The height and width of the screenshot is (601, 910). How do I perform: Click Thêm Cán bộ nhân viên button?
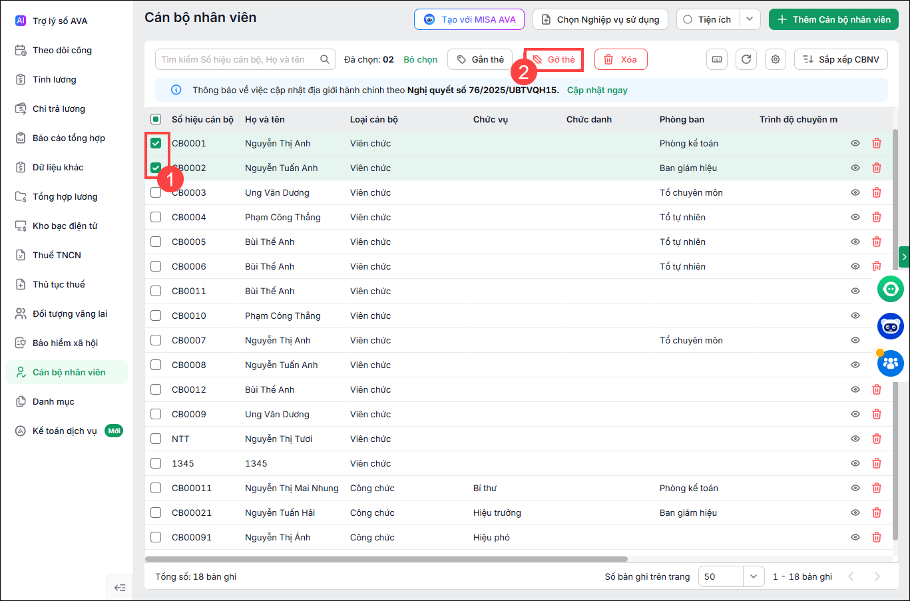coord(833,19)
